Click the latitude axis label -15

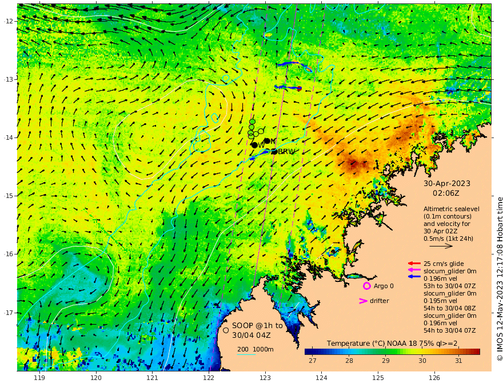8,196
